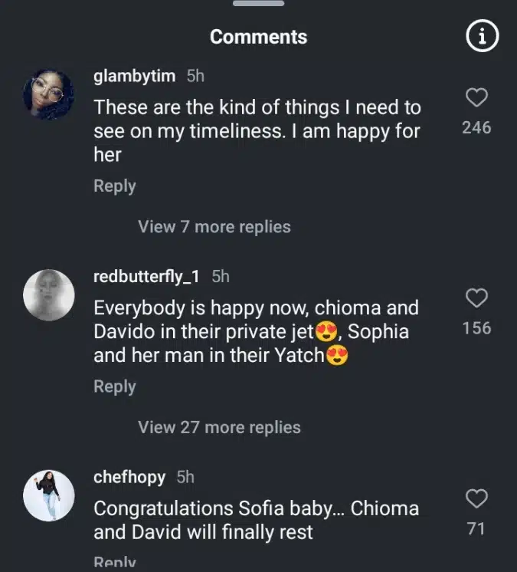Like redbutterfly_1's comment with the heart
The width and height of the screenshot is (517, 572).
click(x=476, y=298)
